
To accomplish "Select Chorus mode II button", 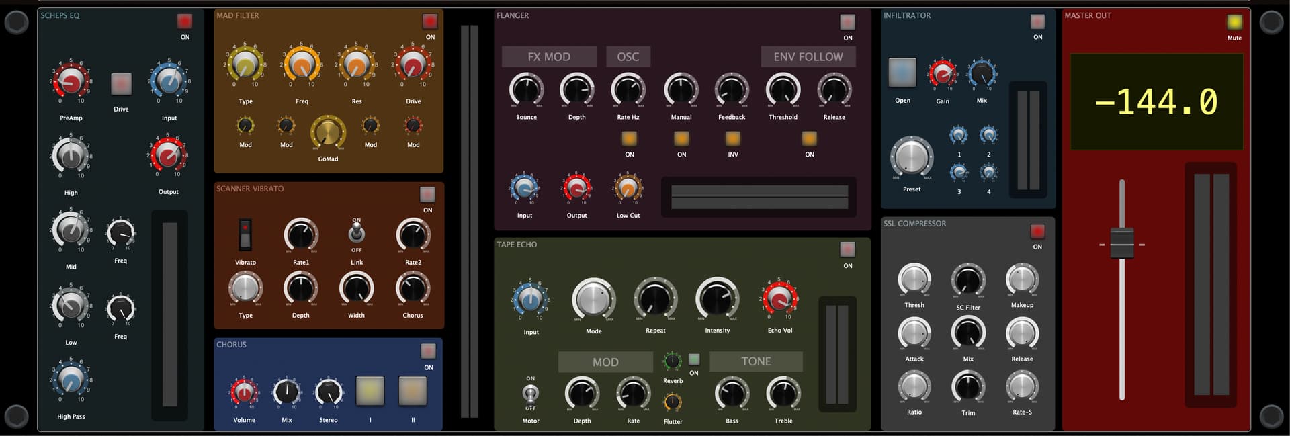I will point(413,391).
